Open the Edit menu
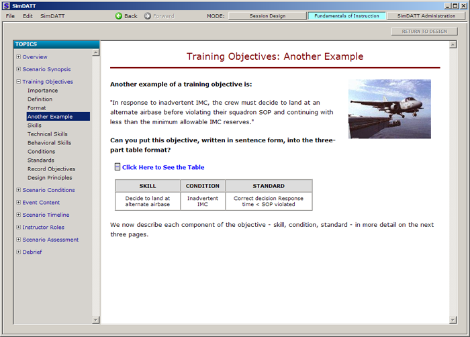Viewport: 470px width, 337px height. tap(28, 15)
